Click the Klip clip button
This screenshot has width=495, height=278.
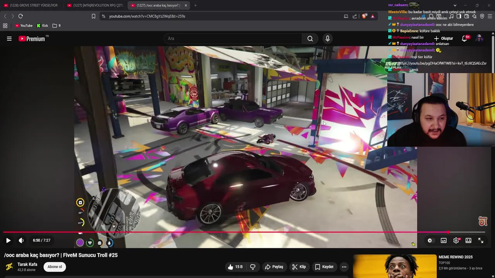click(x=299, y=267)
